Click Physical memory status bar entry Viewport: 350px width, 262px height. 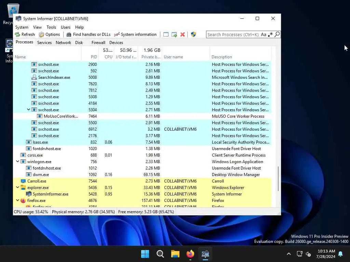pos(83,212)
